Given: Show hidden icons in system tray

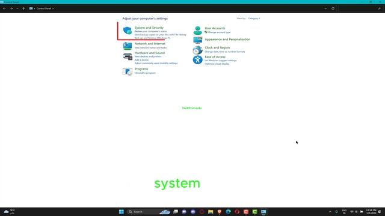Looking at the screenshot, I should [x=330, y=212].
